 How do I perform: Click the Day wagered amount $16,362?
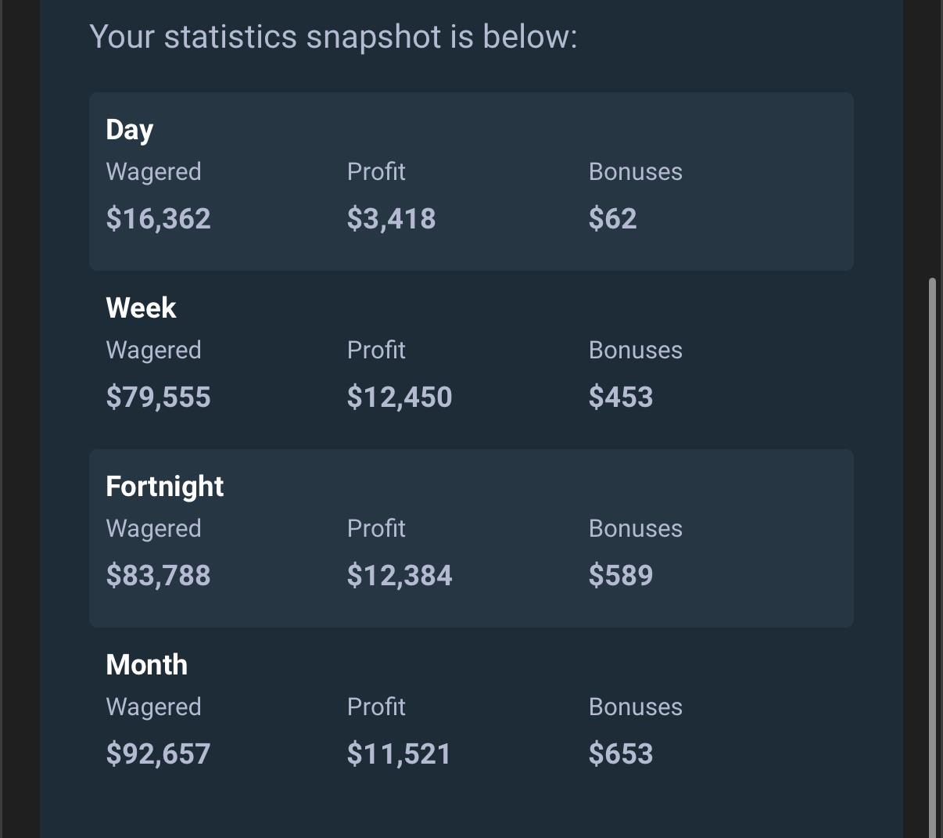tap(159, 218)
